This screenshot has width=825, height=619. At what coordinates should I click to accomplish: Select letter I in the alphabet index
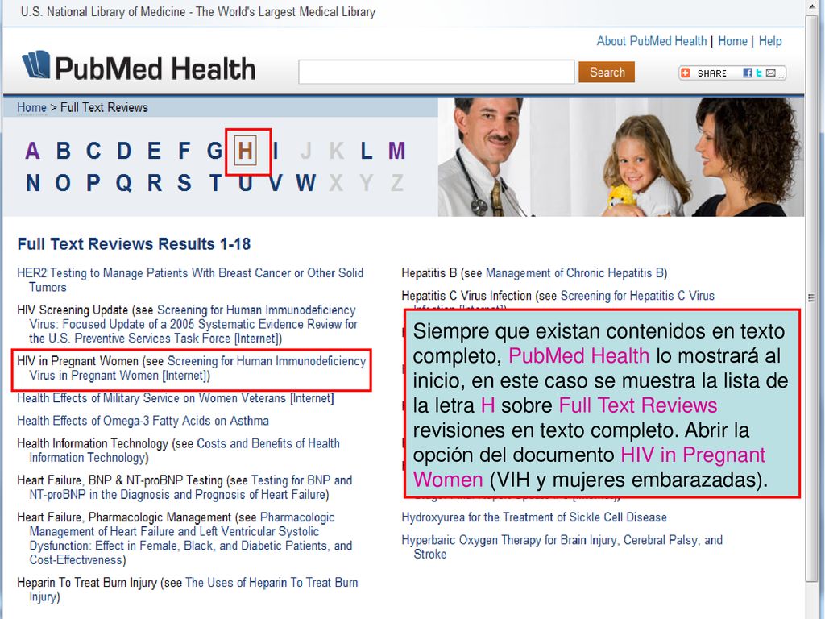point(276,151)
